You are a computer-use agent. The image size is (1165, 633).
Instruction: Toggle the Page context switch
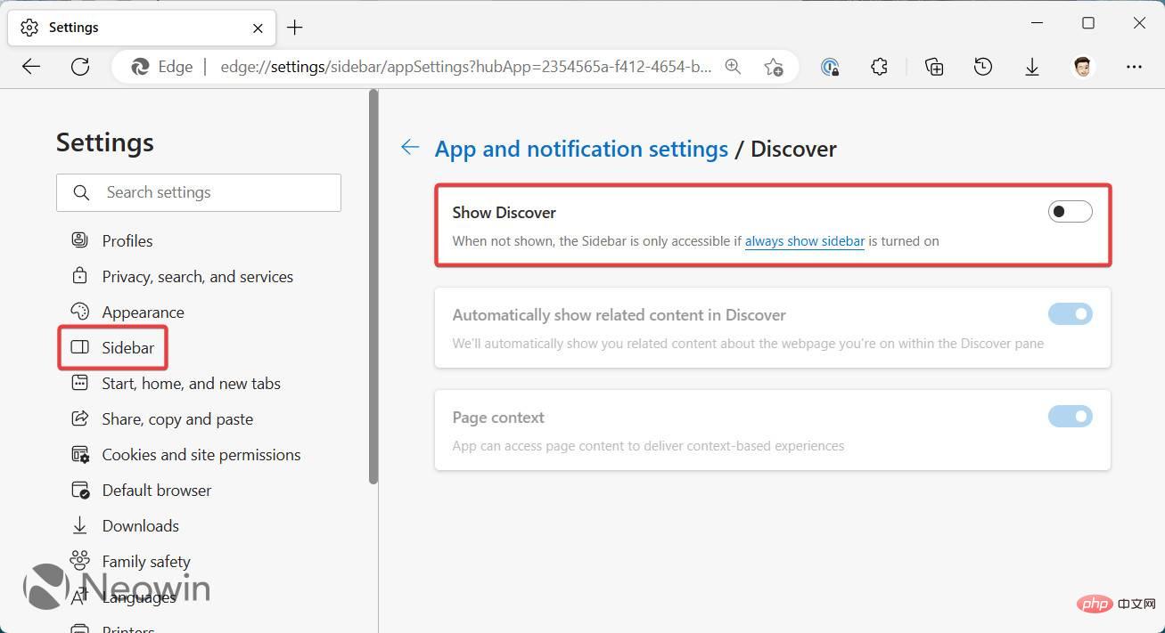pyautogui.click(x=1070, y=416)
